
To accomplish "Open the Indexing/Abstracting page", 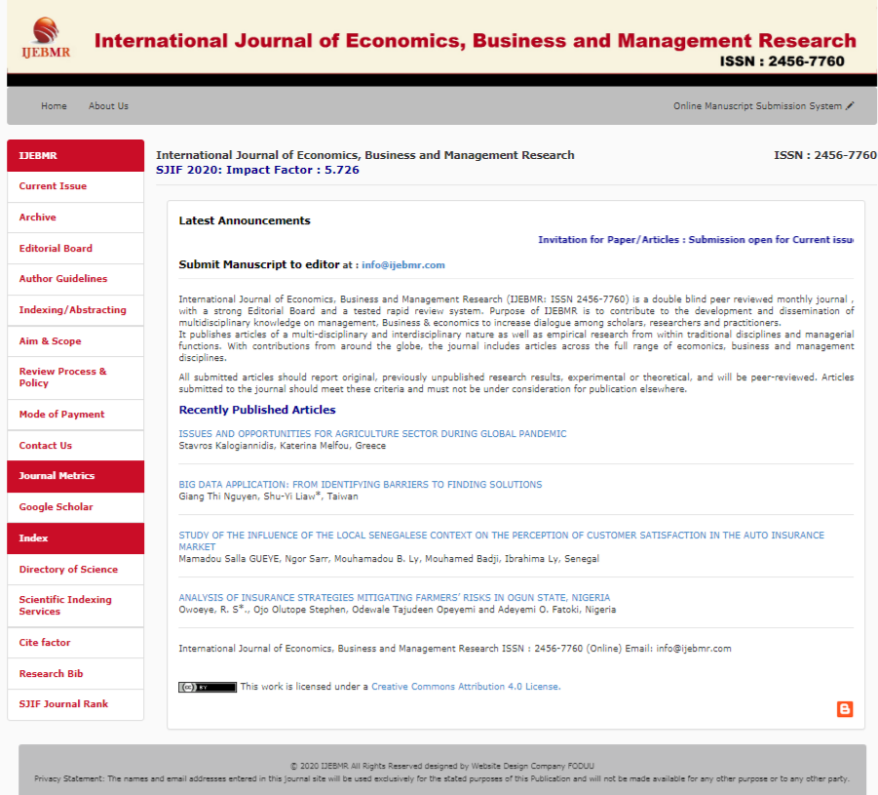I will tap(72, 310).
